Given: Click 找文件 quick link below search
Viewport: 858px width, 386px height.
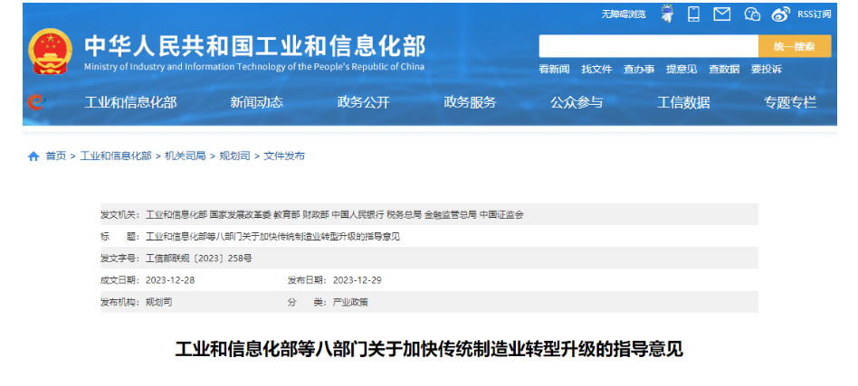Looking at the screenshot, I should pos(596,69).
